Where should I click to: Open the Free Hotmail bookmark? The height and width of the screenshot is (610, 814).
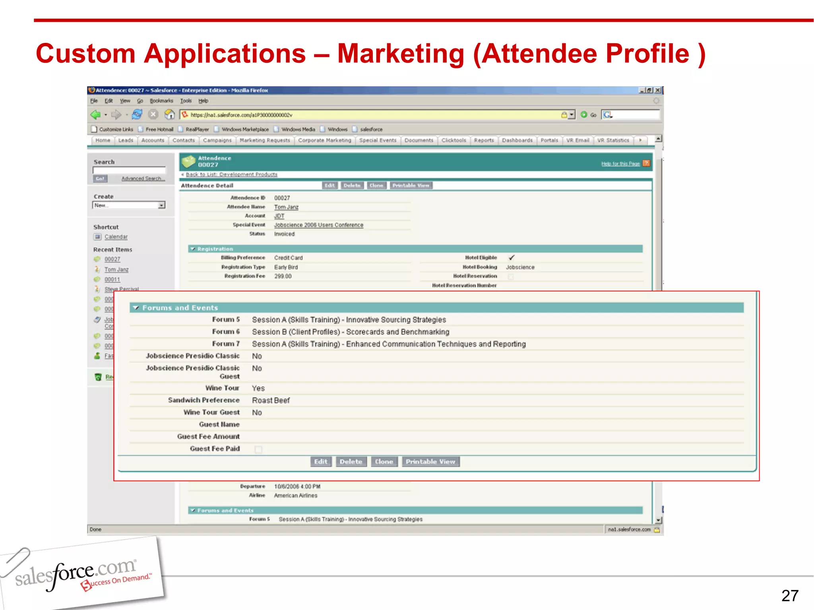click(x=155, y=129)
